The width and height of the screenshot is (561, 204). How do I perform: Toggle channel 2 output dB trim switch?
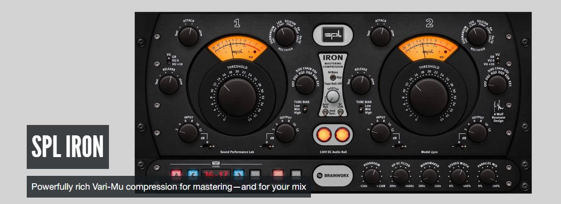coord(459,146)
